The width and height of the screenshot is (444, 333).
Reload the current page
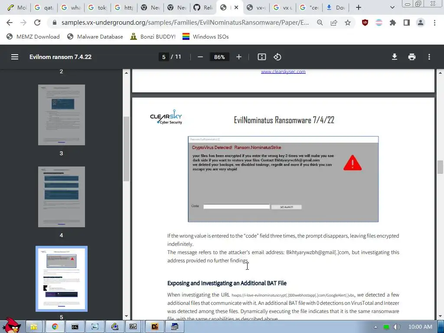tap(37, 23)
